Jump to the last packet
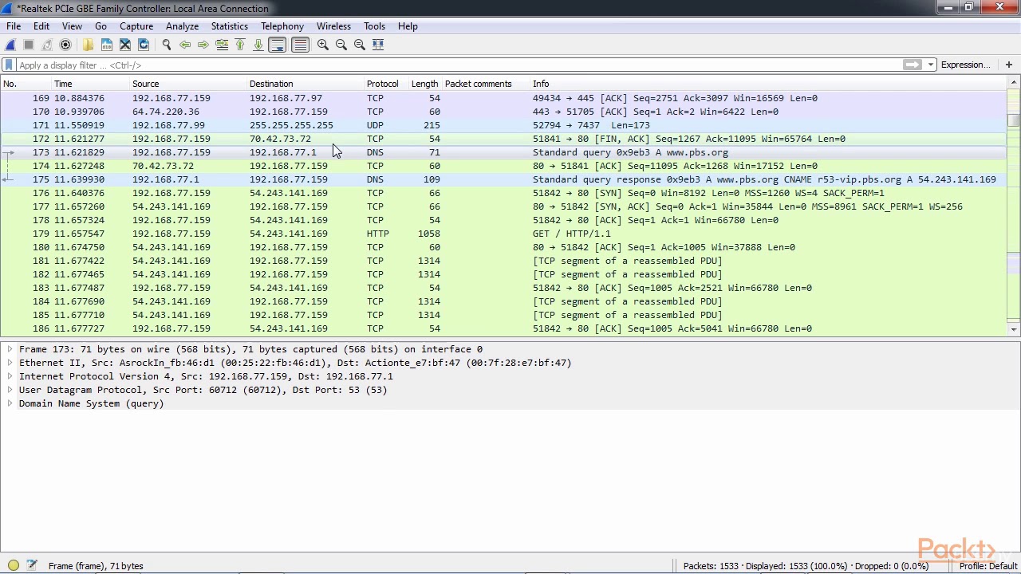The height and width of the screenshot is (574, 1021). click(258, 45)
